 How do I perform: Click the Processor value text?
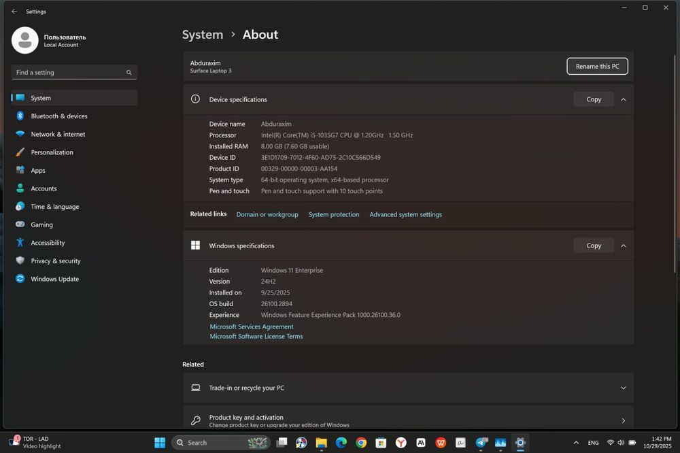point(337,135)
